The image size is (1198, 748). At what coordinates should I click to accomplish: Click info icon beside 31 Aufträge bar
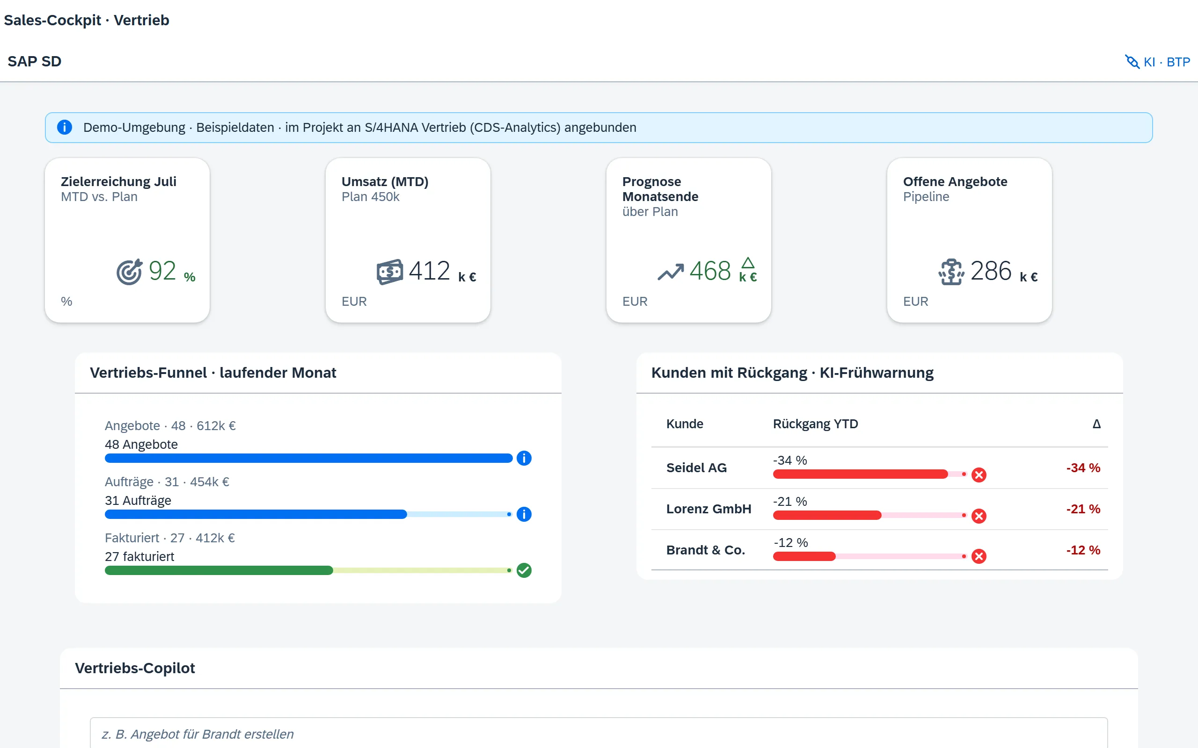(x=524, y=515)
